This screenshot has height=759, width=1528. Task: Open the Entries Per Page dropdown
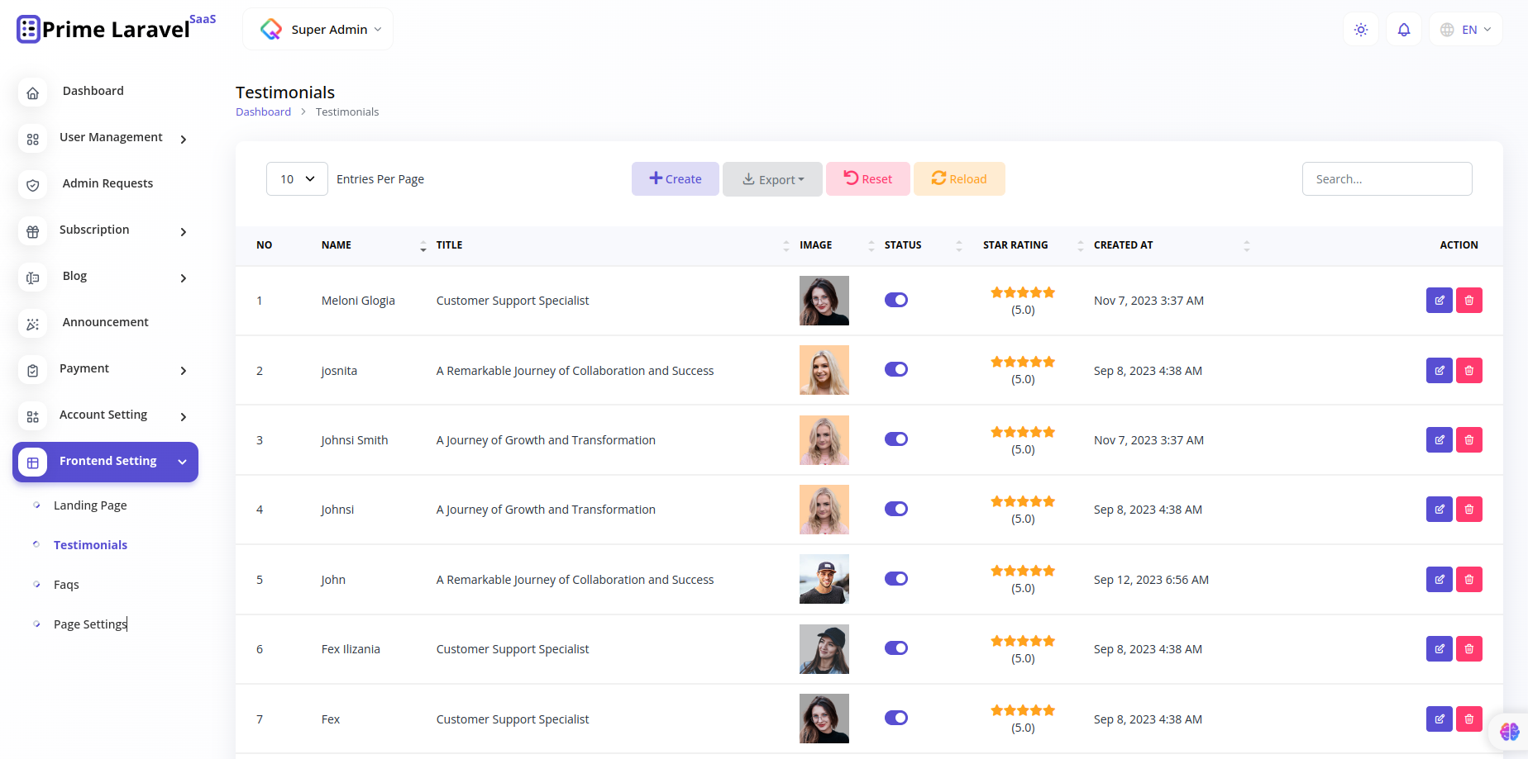click(x=296, y=178)
